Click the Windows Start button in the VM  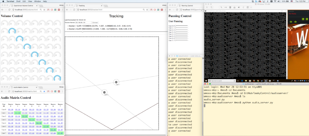pos(206,81)
